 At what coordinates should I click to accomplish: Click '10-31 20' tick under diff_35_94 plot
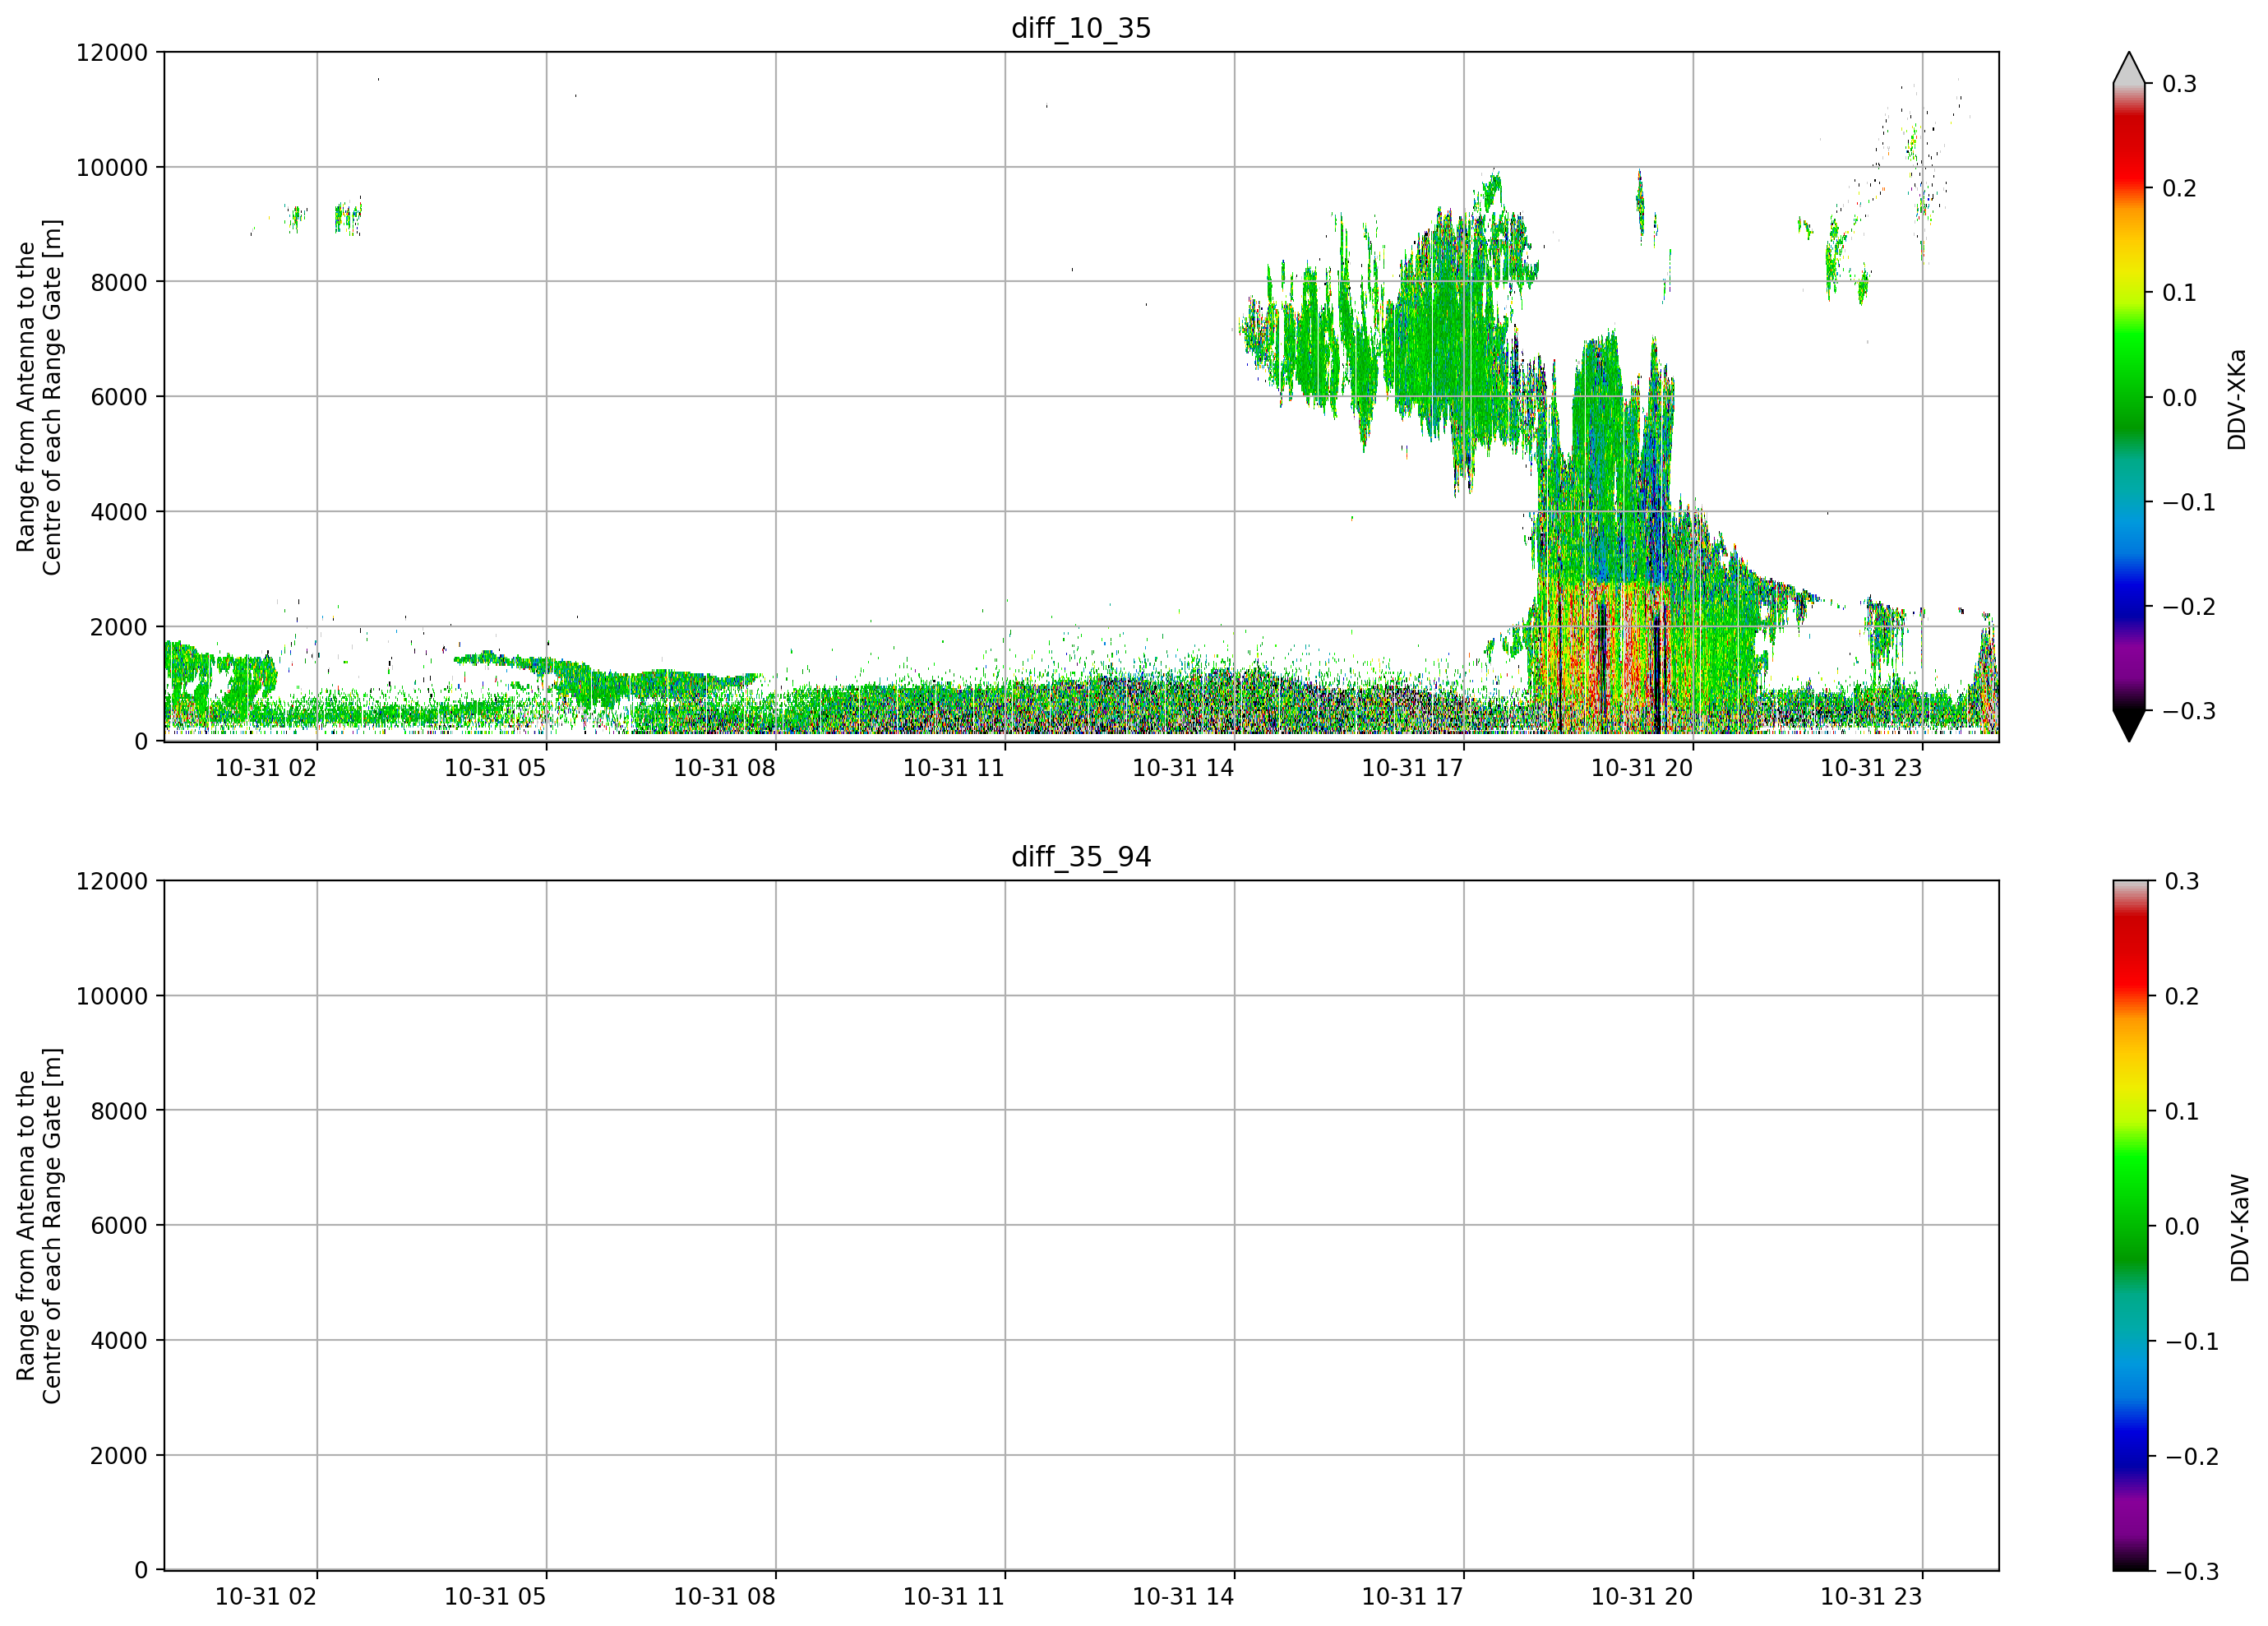pos(1642,1597)
